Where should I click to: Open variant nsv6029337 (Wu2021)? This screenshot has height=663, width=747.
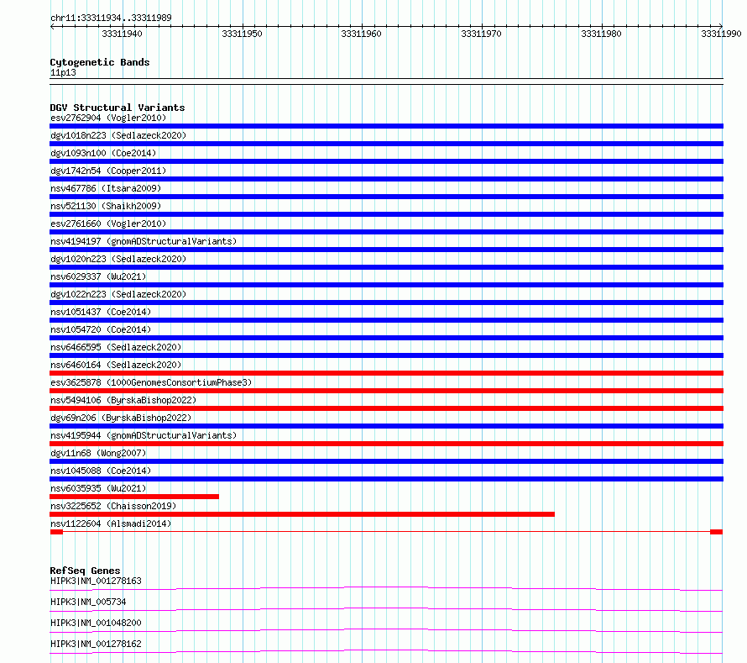coord(98,276)
